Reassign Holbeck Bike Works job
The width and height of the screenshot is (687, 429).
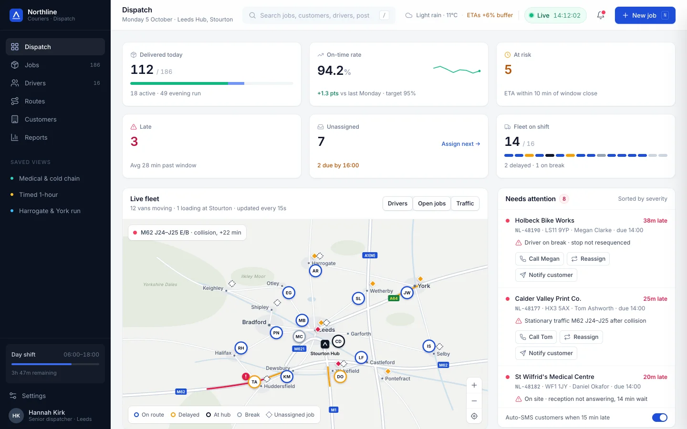[x=588, y=259]
